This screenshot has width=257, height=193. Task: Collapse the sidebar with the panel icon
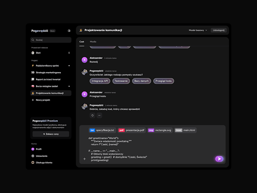tap(69, 31)
